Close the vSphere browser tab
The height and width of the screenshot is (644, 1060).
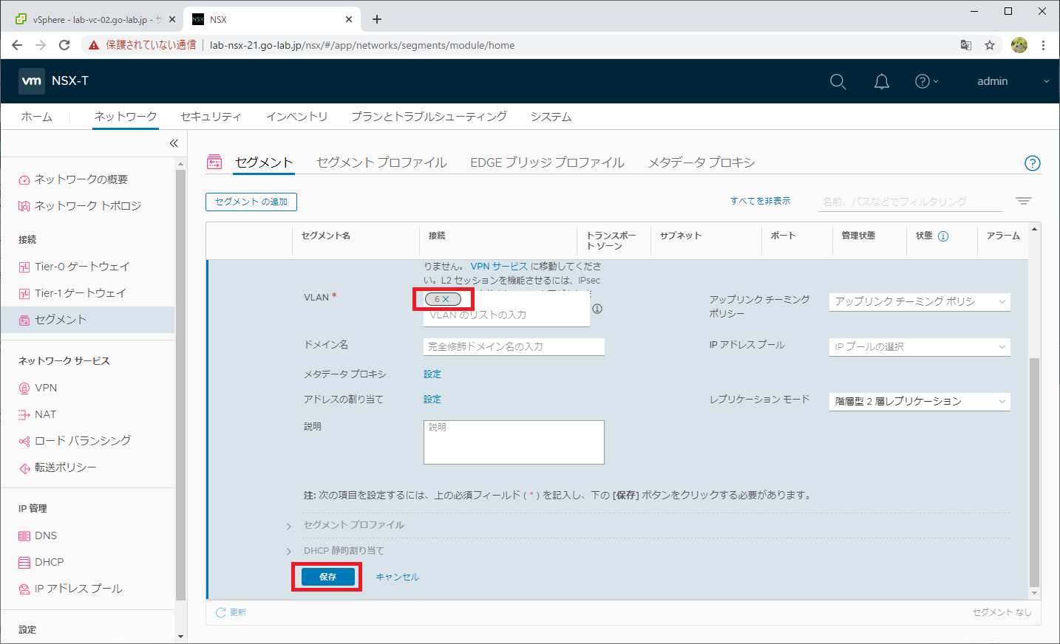[172, 19]
